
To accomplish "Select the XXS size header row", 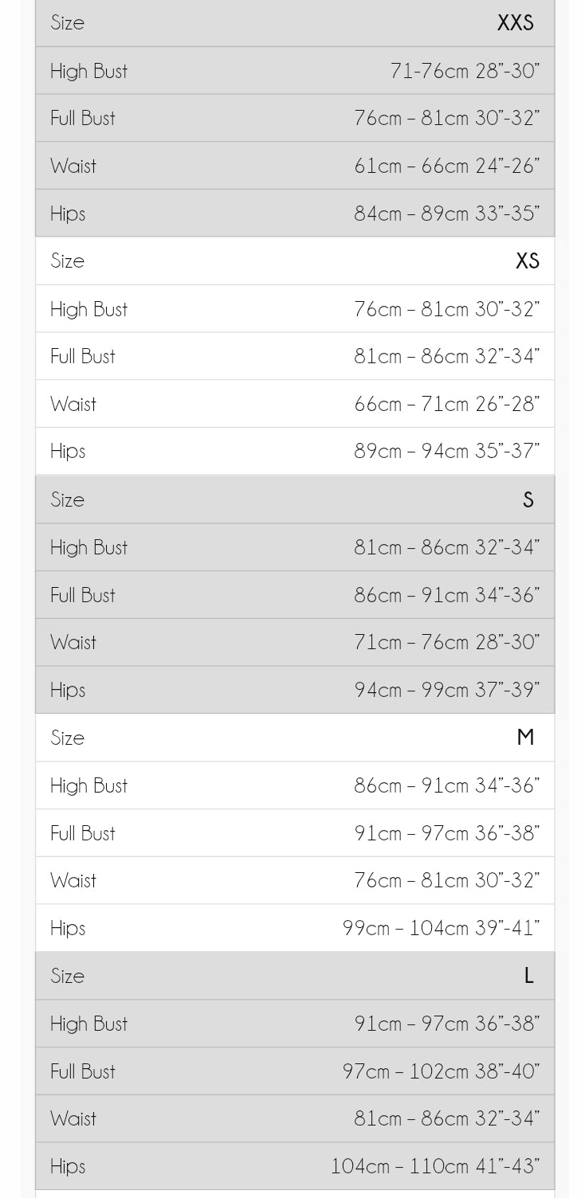I will [x=295, y=23].
